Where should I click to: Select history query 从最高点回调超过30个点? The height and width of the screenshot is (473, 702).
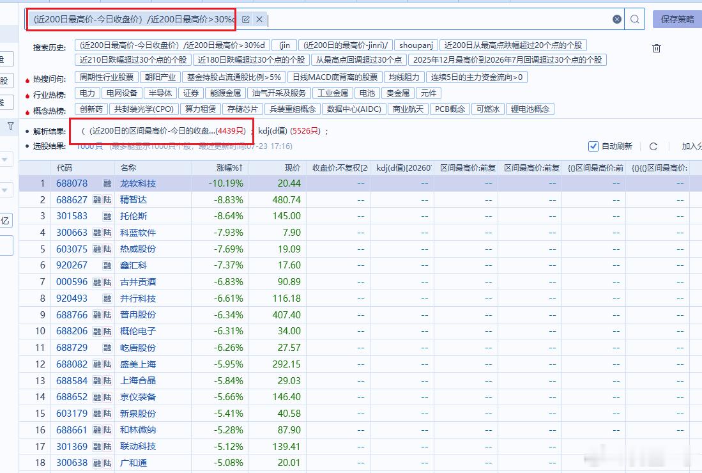359,60
